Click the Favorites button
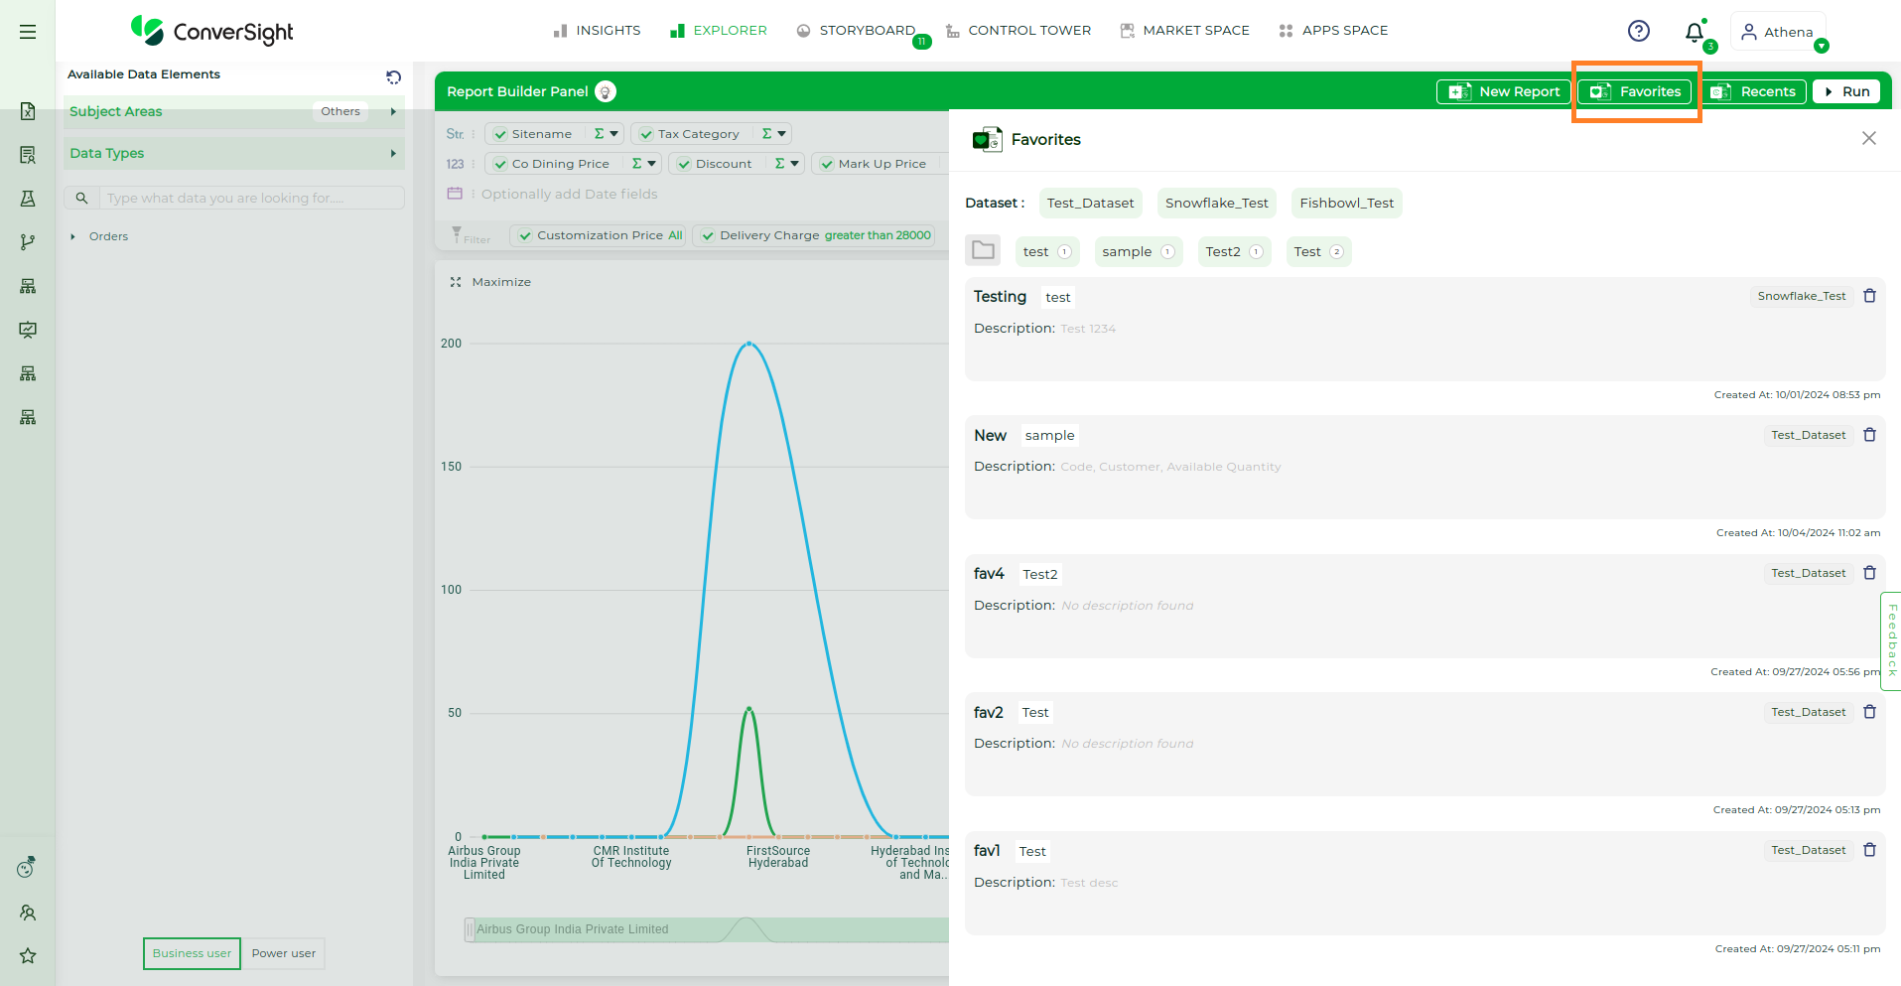 coord(1635,91)
